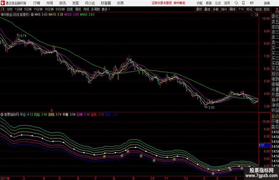Click the MA10: 3.38 indicator label
This screenshot has height=180, width=279.
tap(56, 15)
